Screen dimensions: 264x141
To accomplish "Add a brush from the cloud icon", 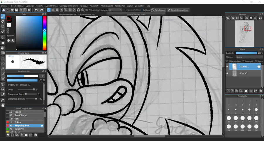I will point(8,135).
